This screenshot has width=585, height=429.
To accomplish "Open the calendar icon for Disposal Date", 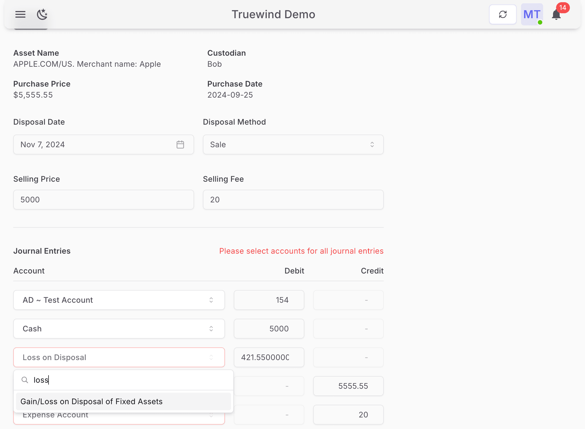I will 181,144.
